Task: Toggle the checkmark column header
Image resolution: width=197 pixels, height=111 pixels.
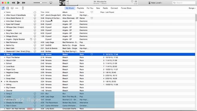Action: (x=5, y=12)
